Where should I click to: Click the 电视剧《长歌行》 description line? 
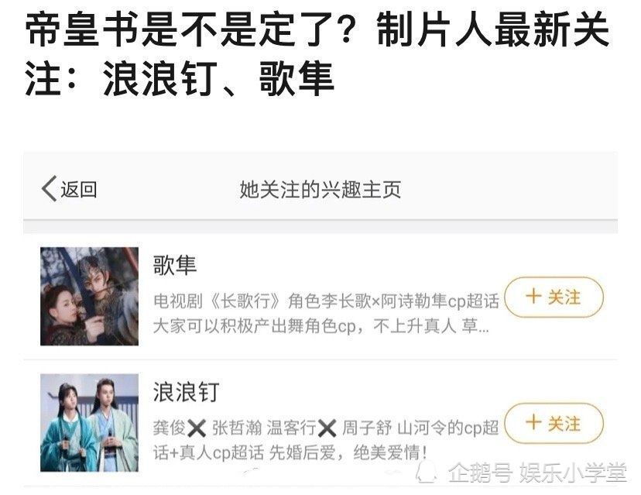(326, 301)
